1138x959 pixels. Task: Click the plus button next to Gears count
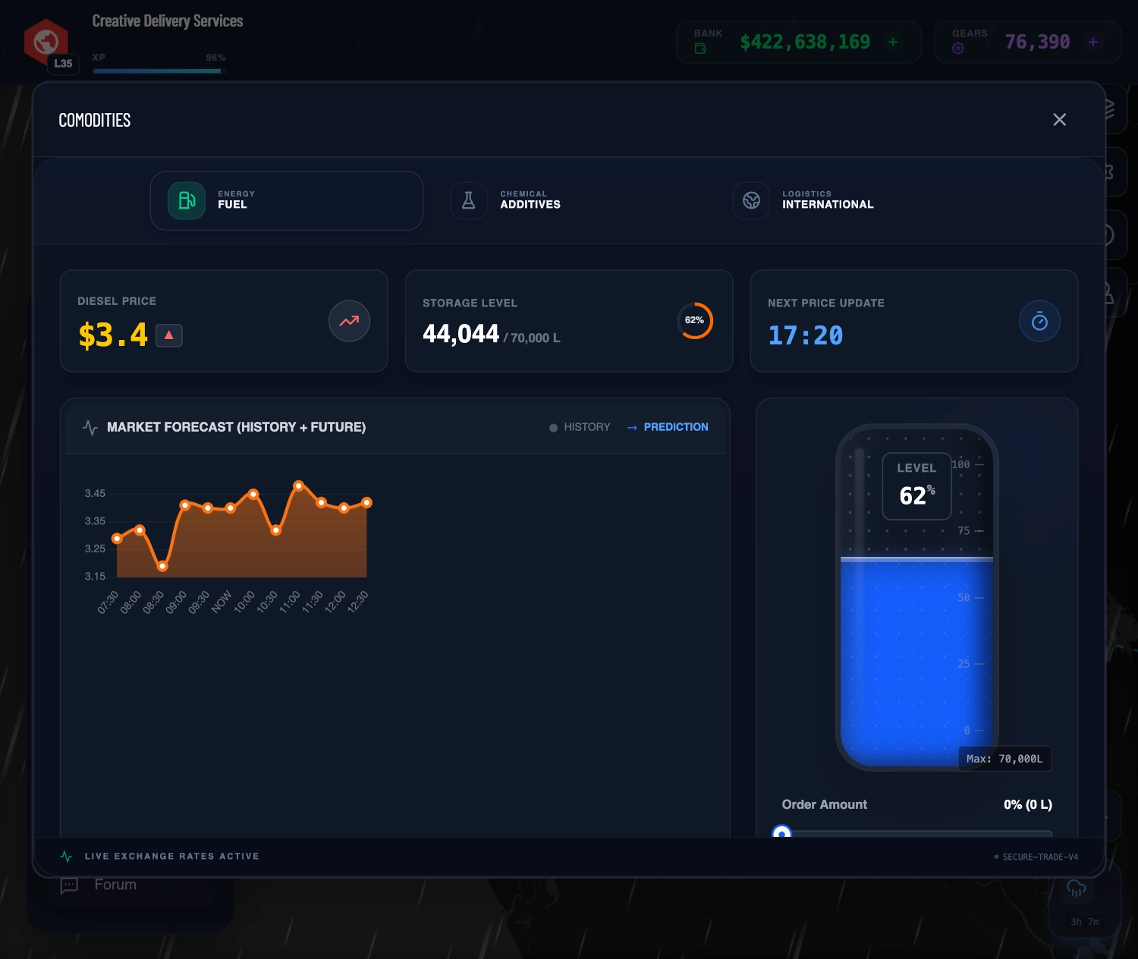pos(1092,42)
